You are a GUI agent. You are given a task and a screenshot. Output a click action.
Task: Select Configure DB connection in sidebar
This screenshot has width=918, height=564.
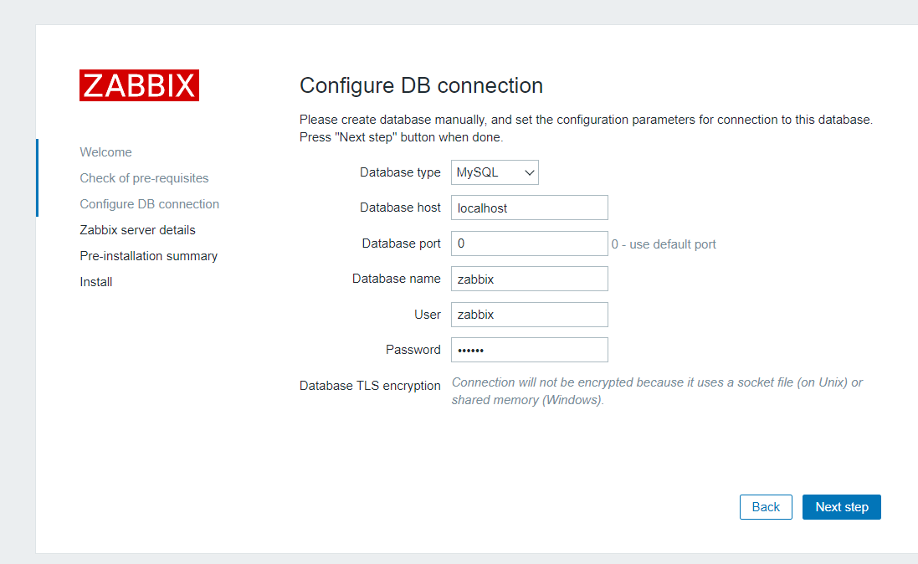coord(149,204)
